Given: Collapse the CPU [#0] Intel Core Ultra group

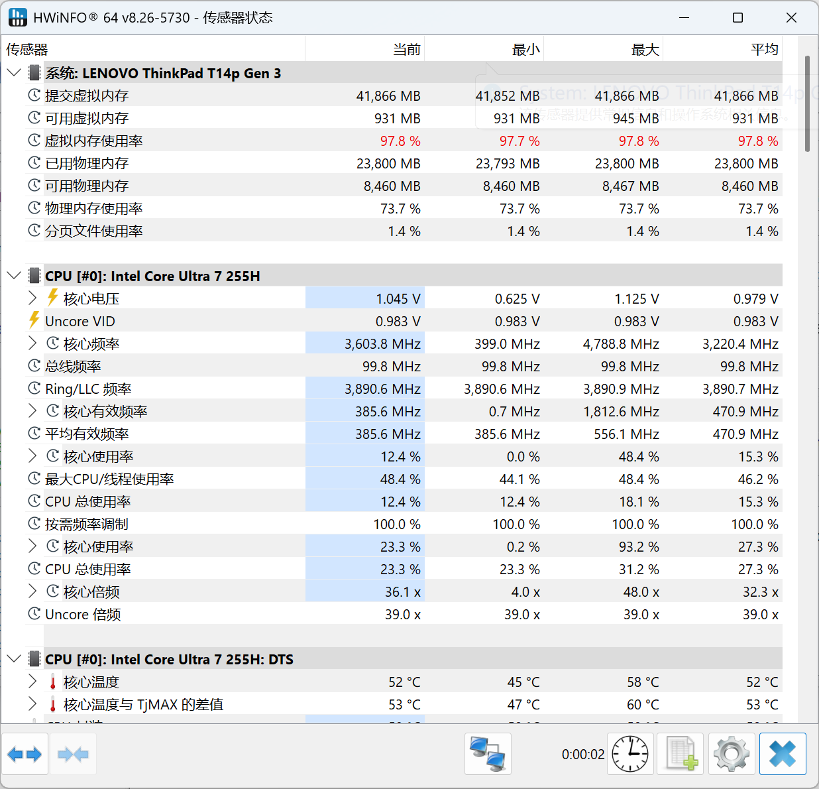Looking at the screenshot, I should pyautogui.click(x=14, y=275).
